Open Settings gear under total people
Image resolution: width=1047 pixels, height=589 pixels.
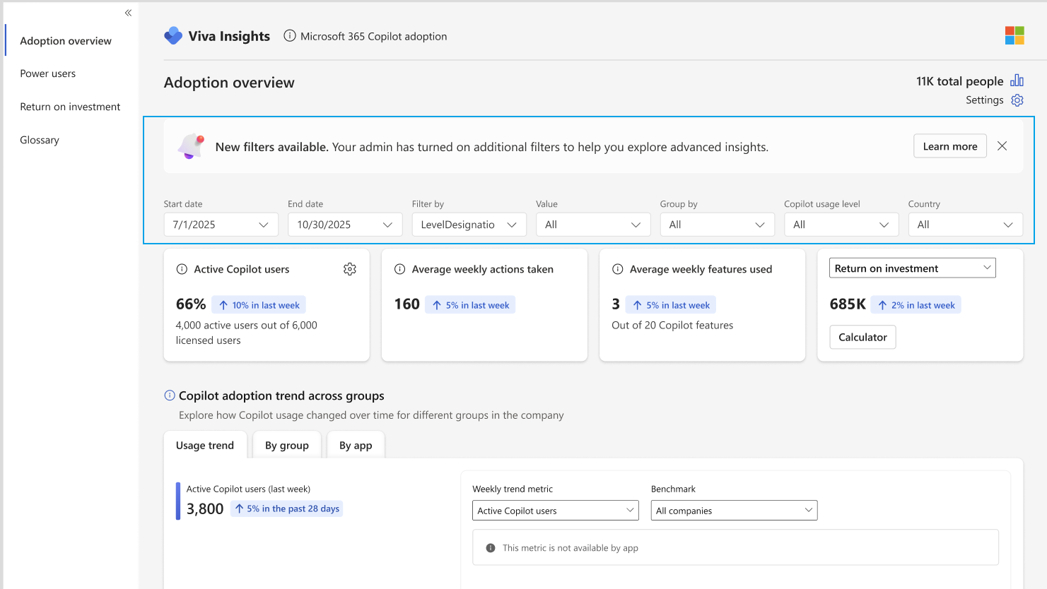(1017, 100)
